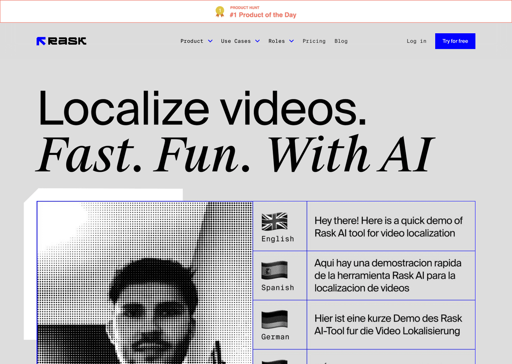
Task: Open the #1 Product of the Day banner
Action: coord(256,12)
